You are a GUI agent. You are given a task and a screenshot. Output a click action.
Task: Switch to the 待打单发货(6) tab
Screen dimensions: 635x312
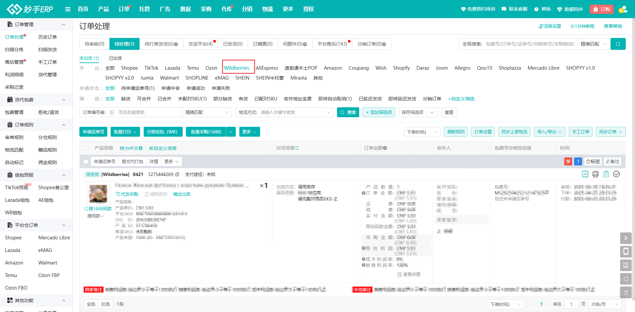coord(161,44)
